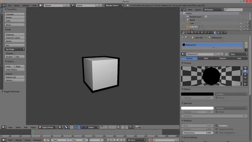Click the RenderLayers icon in the outliner
Image resolution: width=252 pixels, height=142 pixels.
[188, 17]
